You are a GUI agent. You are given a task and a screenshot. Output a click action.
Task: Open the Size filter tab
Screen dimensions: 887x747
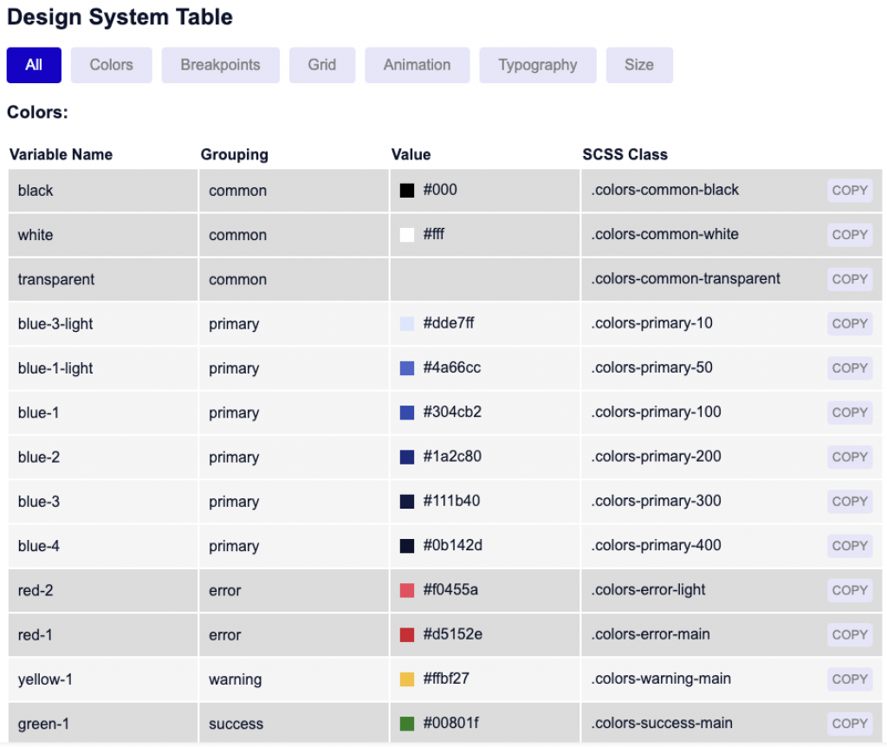click(x=638, y=65)
